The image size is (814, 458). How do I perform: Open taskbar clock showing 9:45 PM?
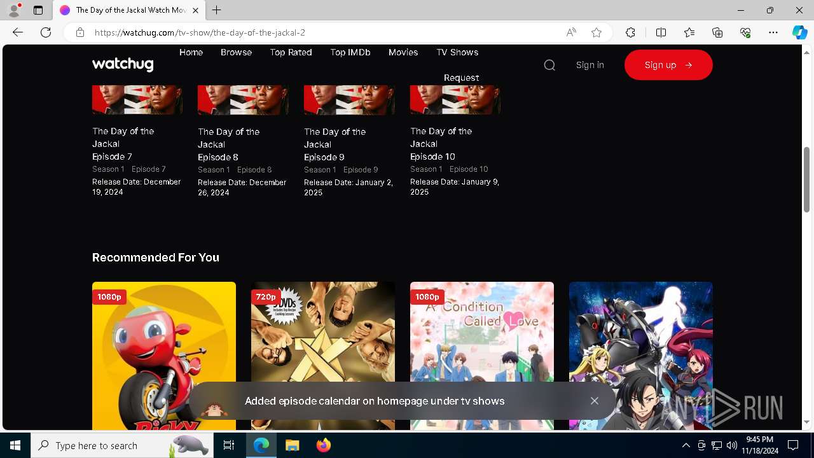point(759,445)
